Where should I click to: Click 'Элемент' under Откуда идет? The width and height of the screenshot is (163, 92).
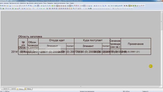[52, 46]
